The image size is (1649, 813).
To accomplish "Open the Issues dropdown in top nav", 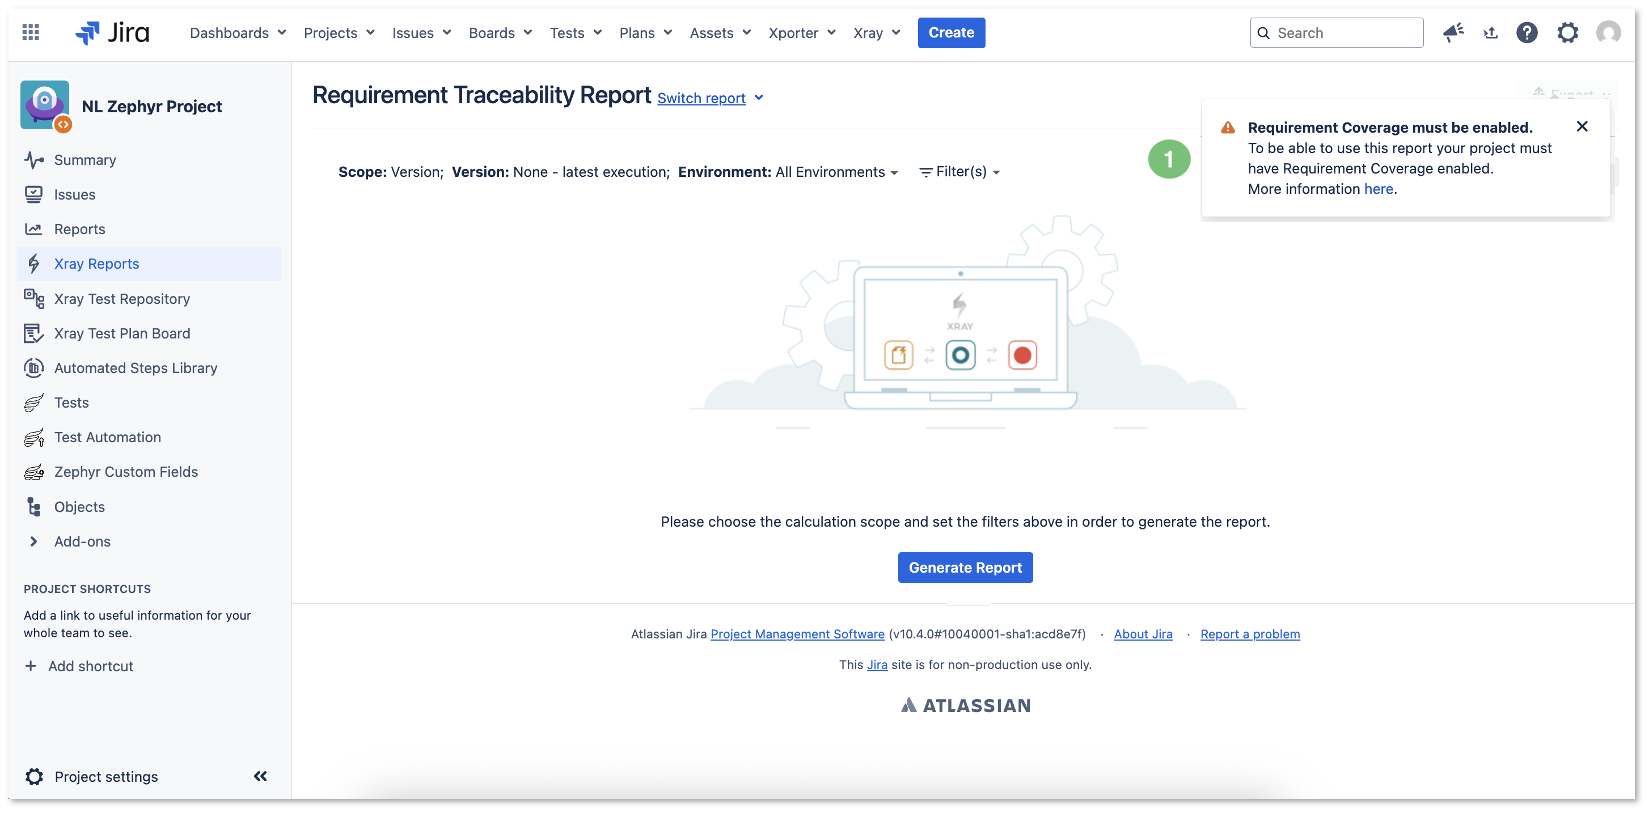I will 421,33.
